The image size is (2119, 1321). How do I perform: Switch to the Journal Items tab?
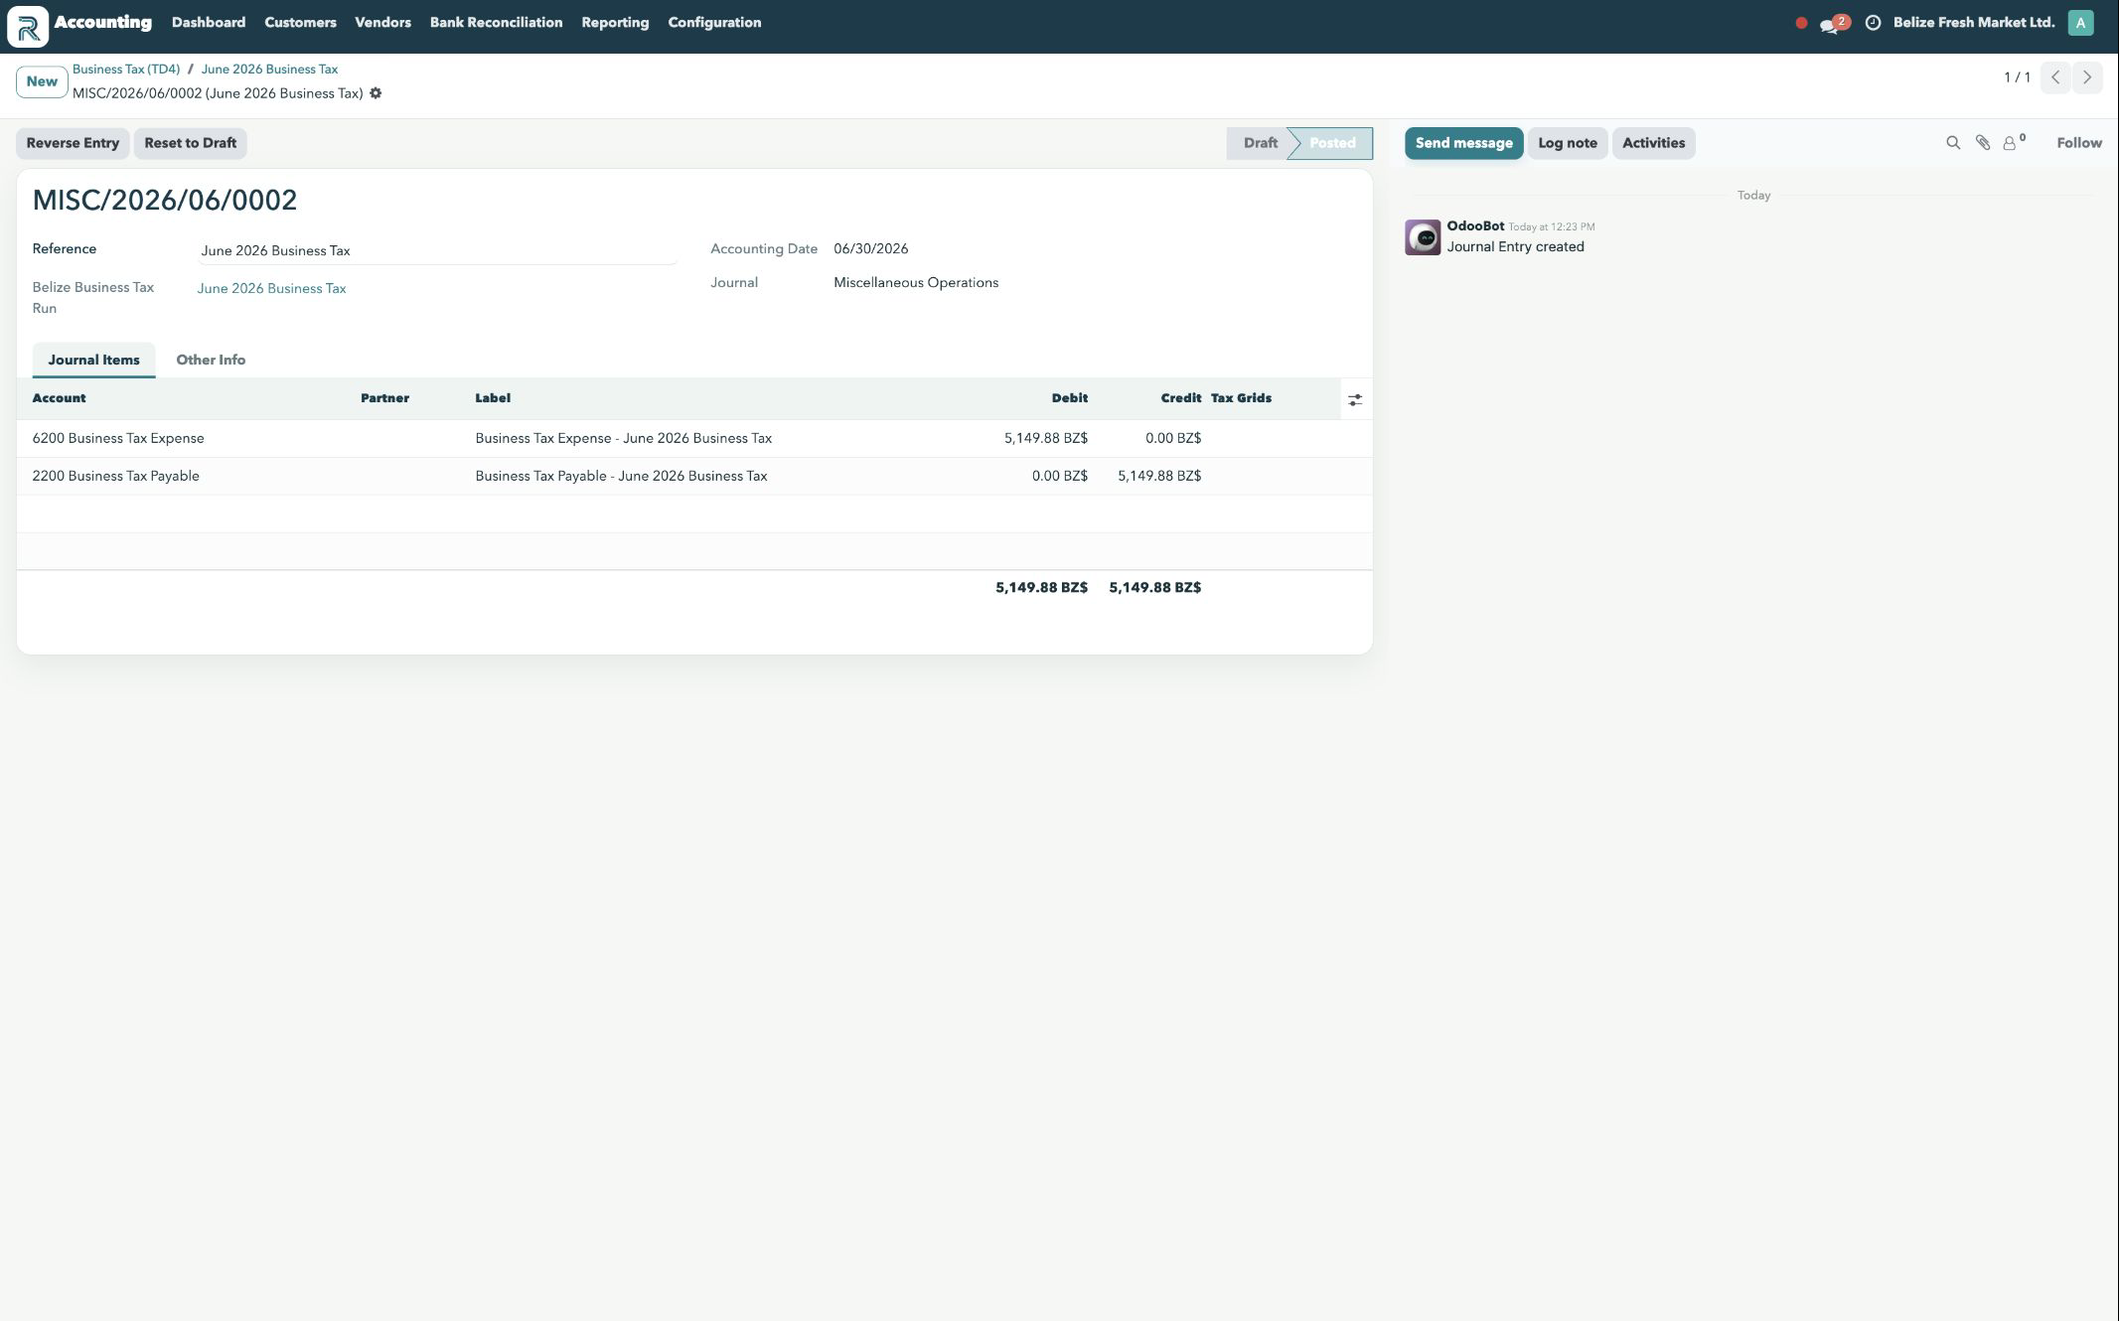click(93, 360)
